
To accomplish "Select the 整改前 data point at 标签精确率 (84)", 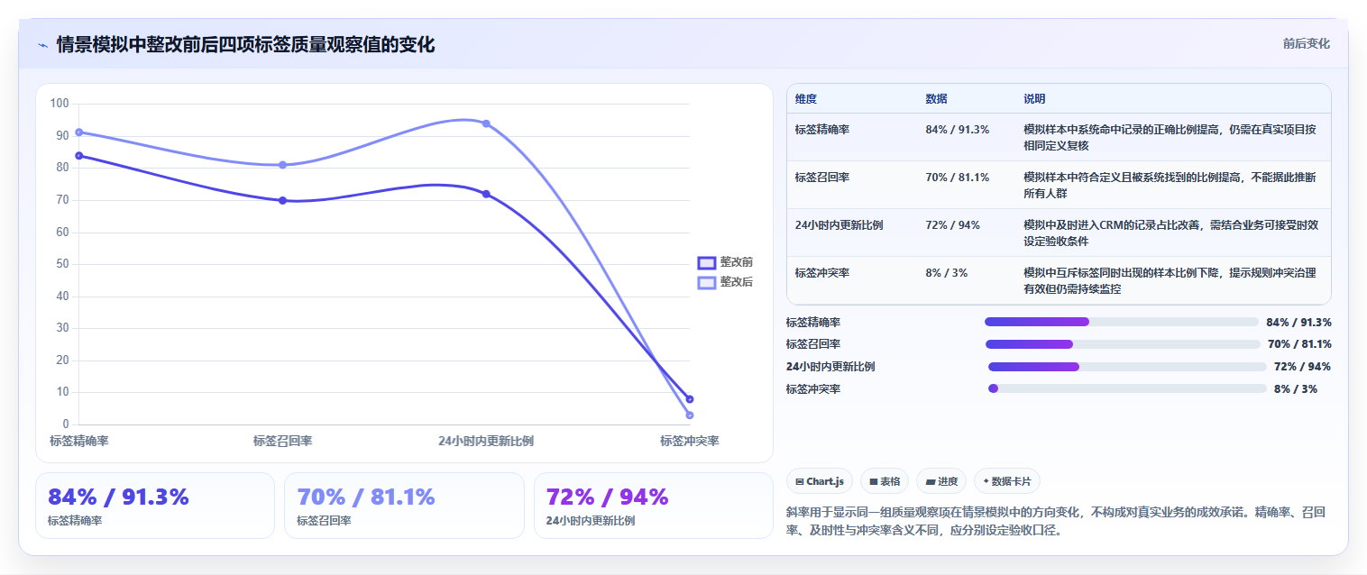I will point(79,155).
